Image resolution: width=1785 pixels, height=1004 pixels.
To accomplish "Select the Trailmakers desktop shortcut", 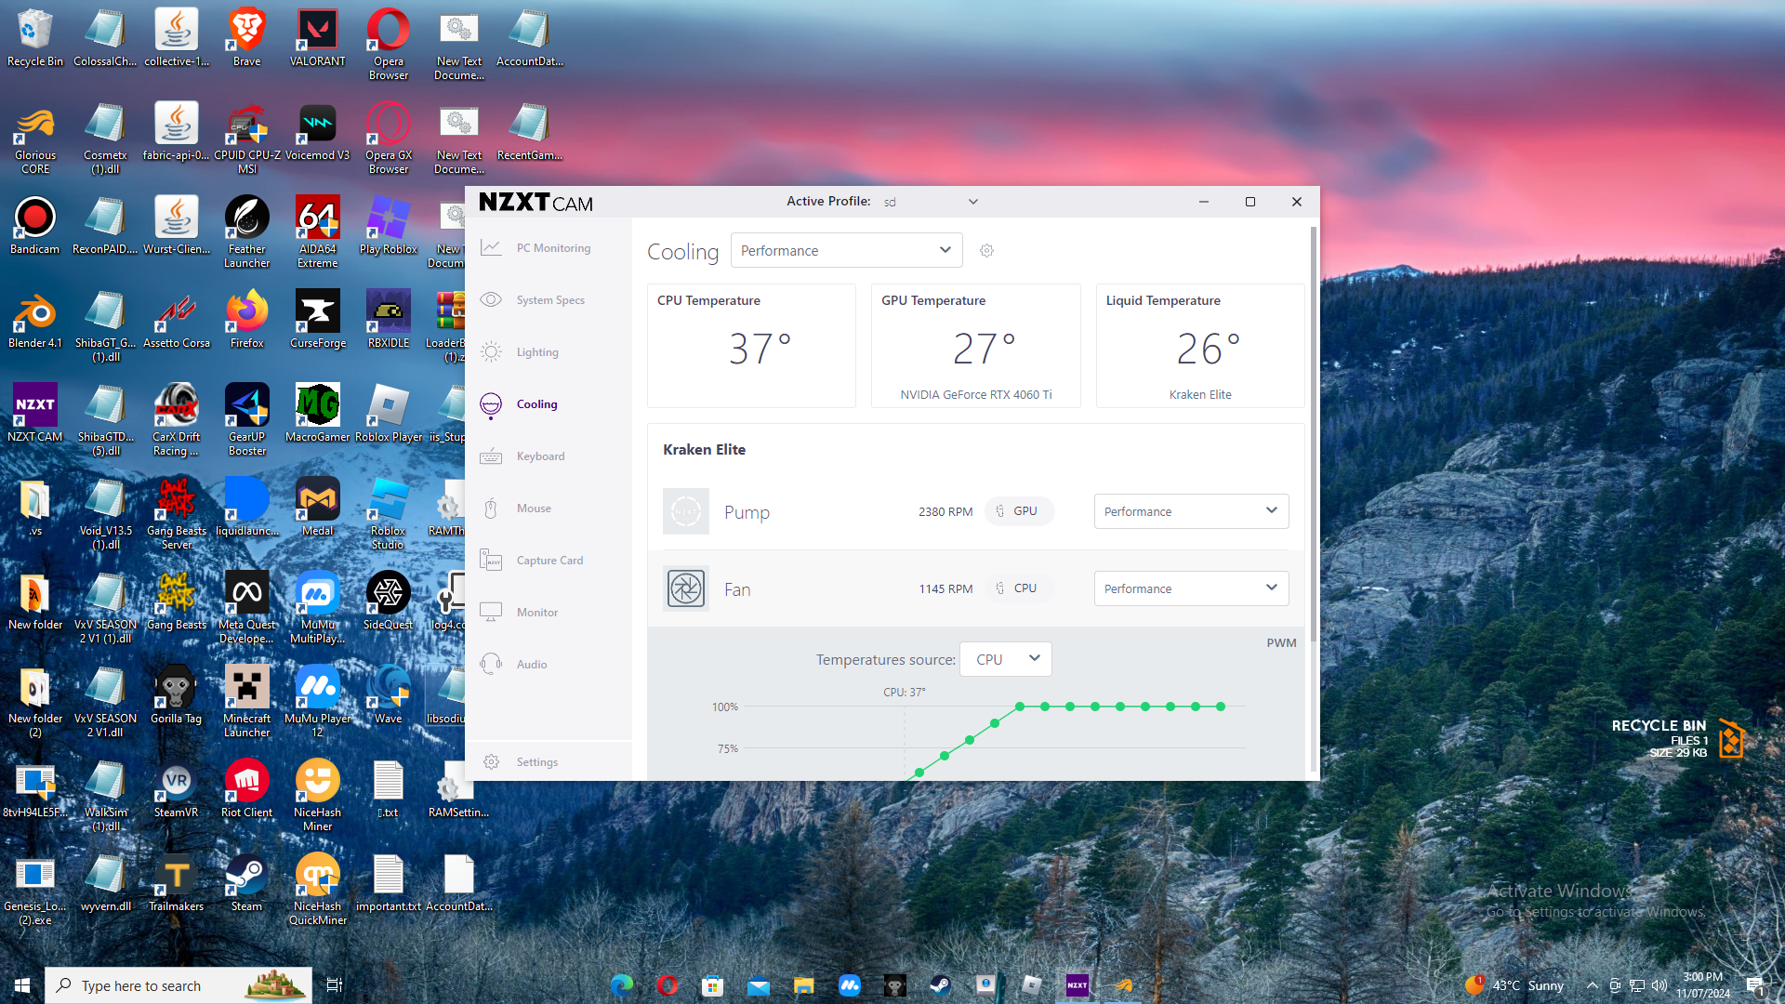I will pos(177,884).
